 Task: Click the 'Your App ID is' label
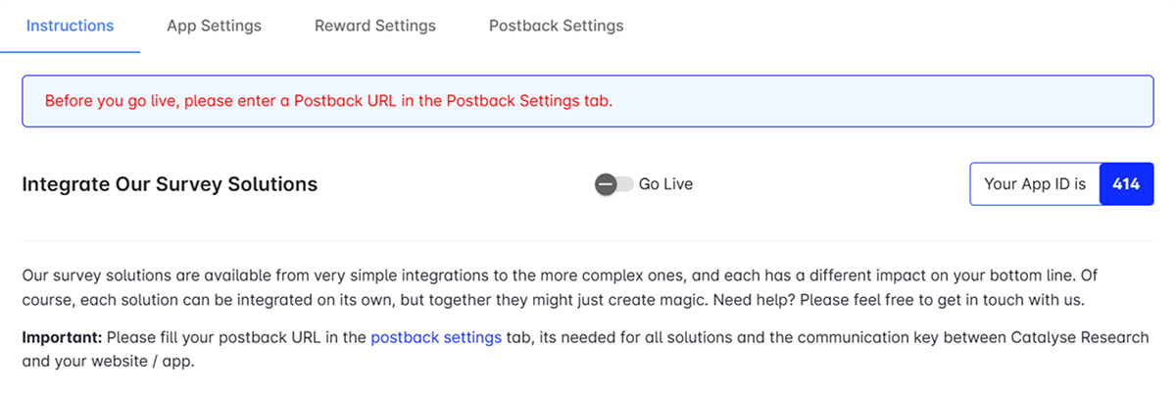coord(1035,184)
